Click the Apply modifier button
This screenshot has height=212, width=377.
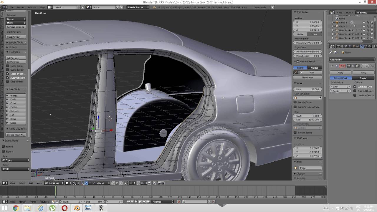point(340,72)
